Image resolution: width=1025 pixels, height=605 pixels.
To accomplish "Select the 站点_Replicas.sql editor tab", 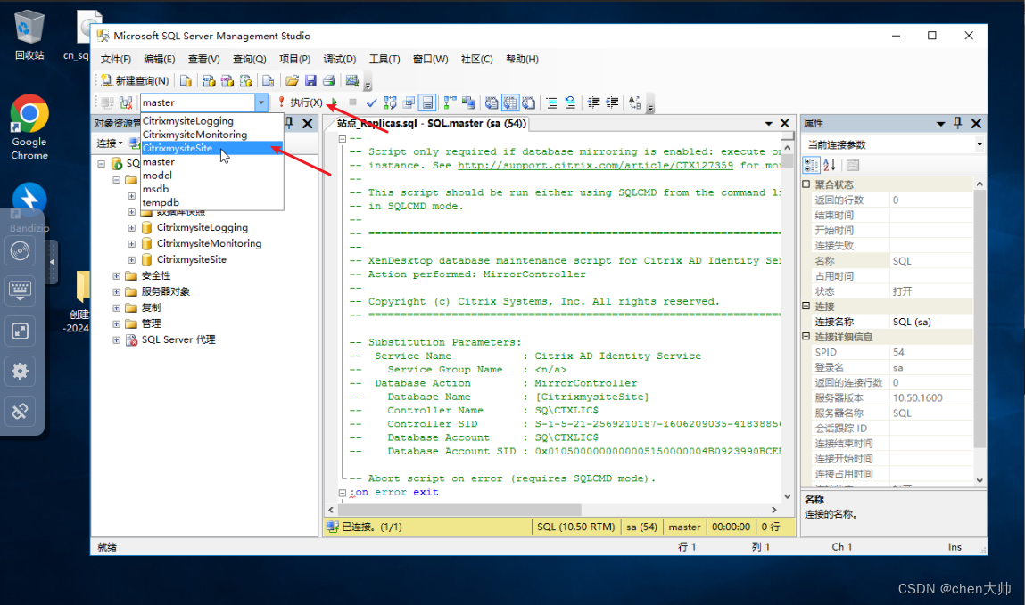I will click(432, 123).
